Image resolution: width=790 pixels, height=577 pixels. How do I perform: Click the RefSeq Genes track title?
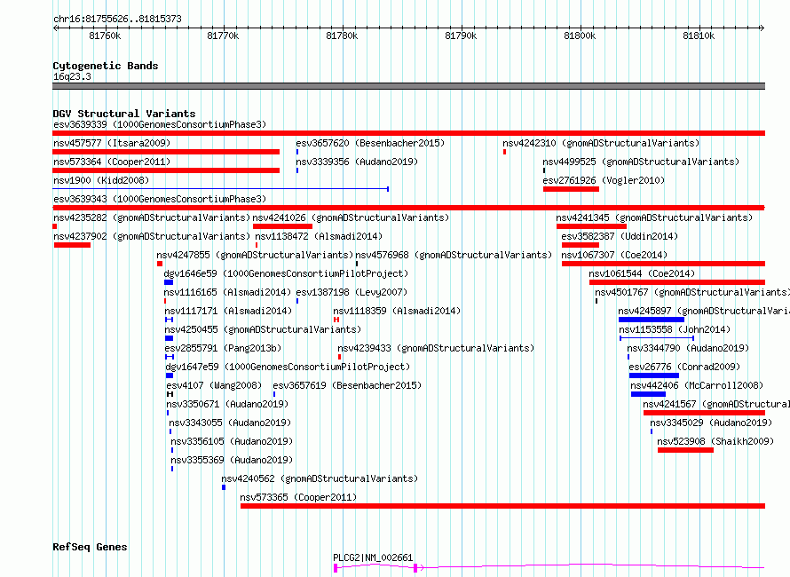(90, 548)
